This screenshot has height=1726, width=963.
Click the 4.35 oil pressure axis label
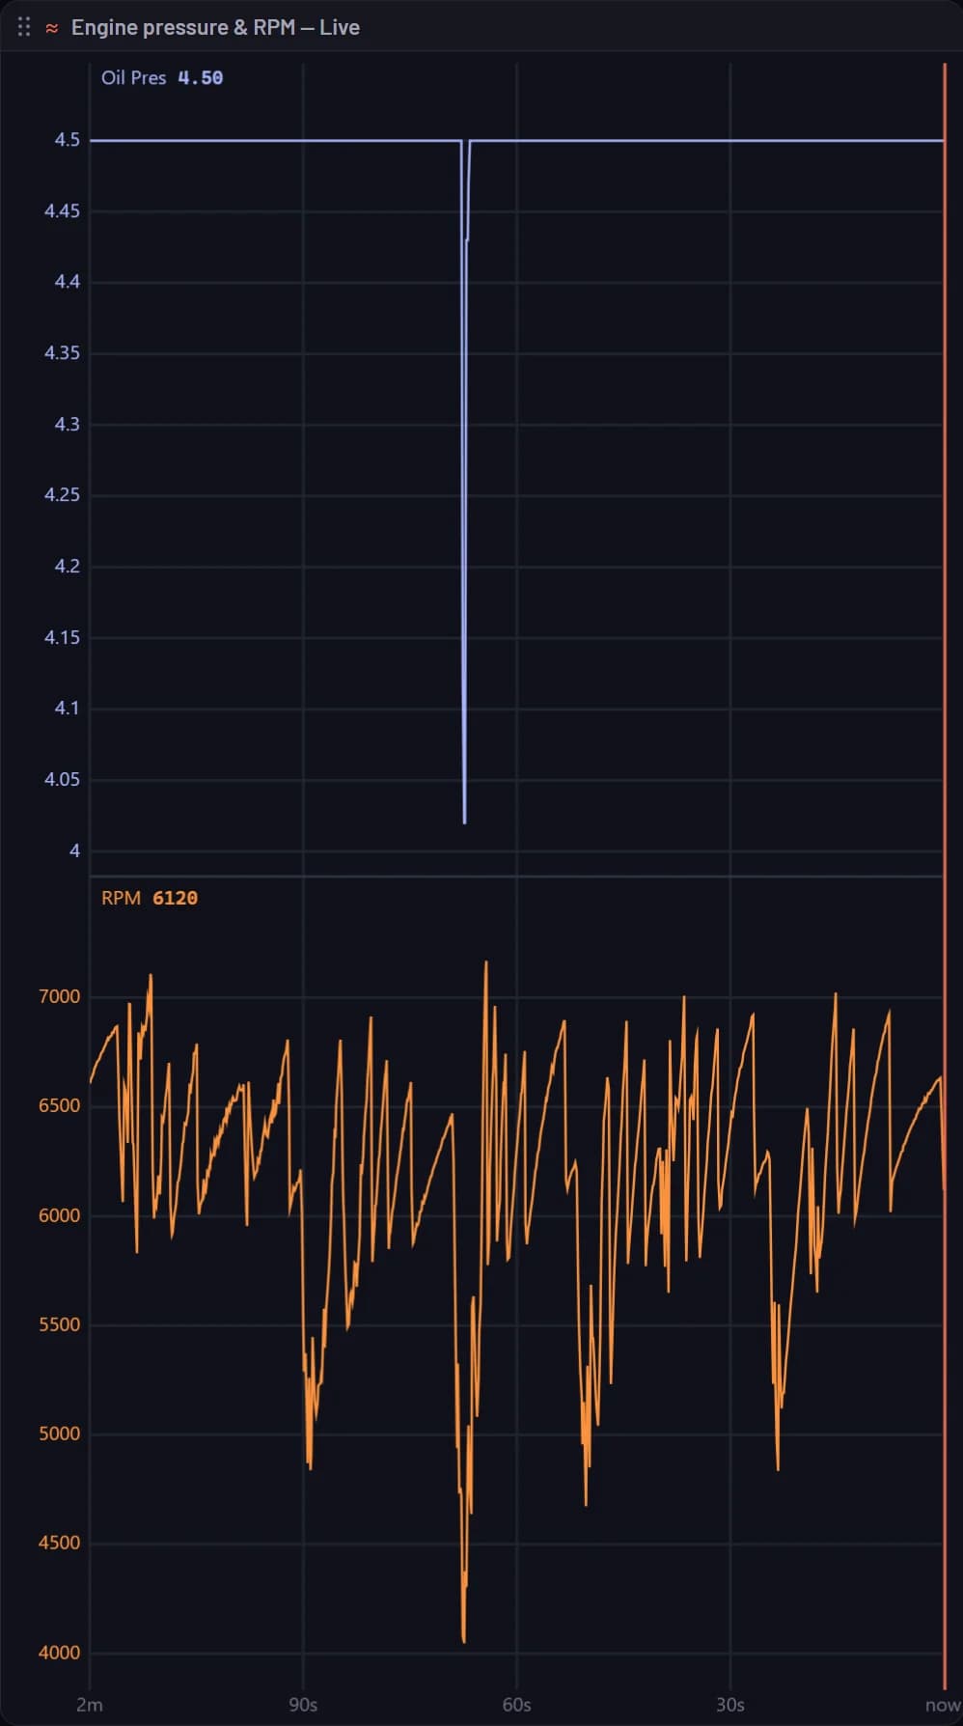click(63, 353)
